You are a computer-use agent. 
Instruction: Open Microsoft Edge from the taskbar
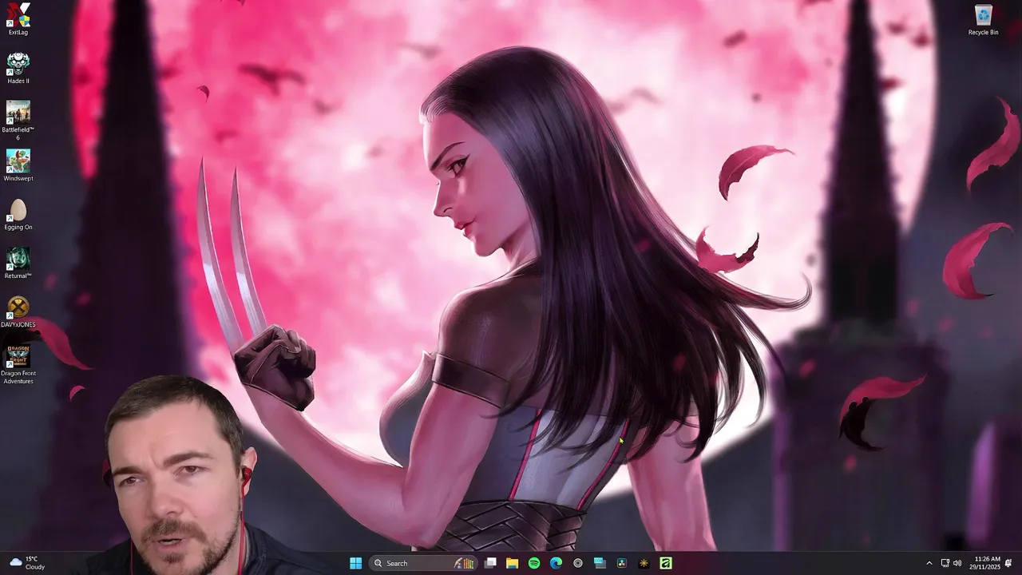[556, 563]
